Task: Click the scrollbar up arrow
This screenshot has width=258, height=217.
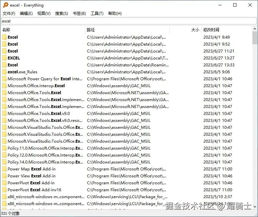Action: [255, 29]
